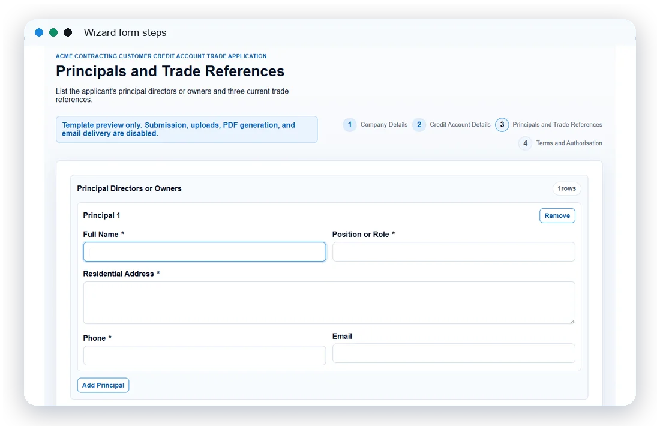Click the 'Full Name *' label

(x=104, y=235)
